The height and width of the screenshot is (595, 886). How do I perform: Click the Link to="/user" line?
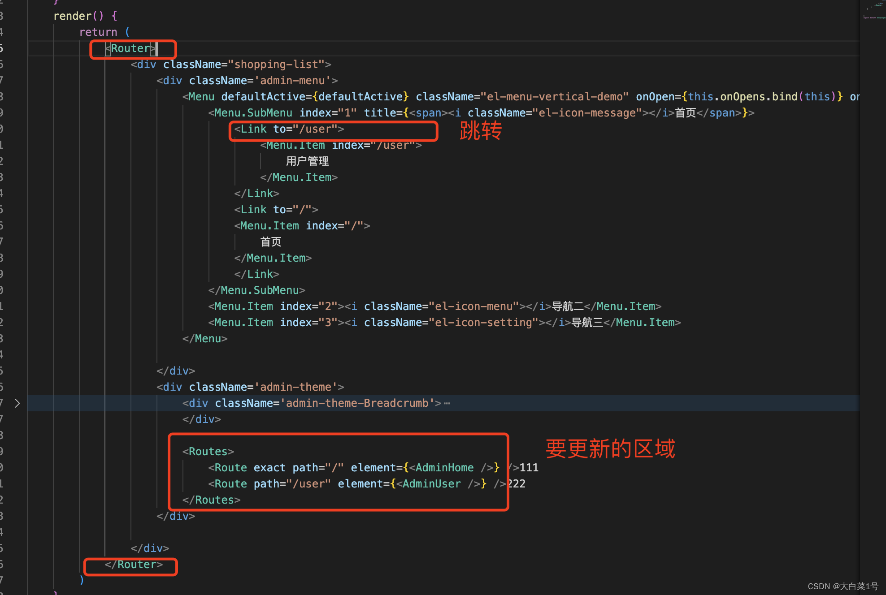(289, 129)
